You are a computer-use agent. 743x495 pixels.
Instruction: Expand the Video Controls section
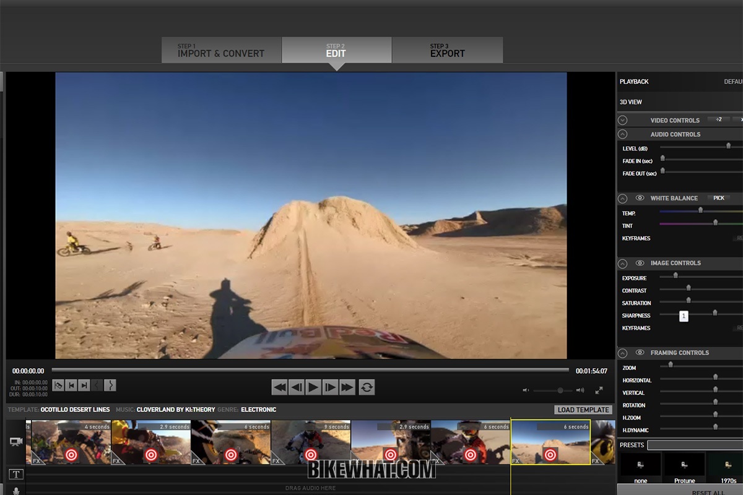pyautogui.click(x=622, y=120)
